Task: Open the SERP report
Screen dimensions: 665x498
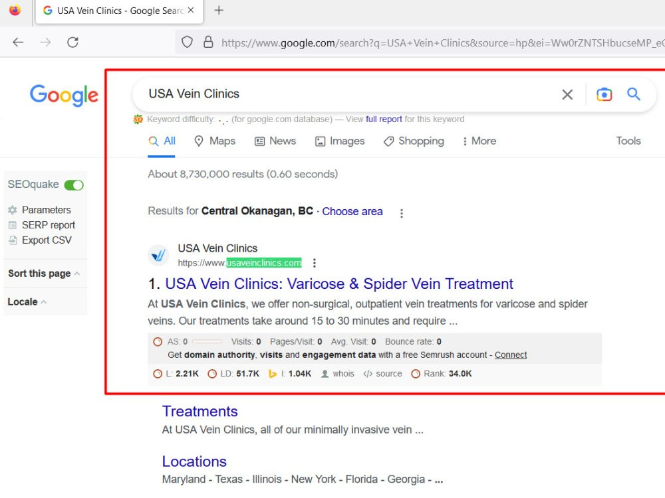Action: (49, 225)
